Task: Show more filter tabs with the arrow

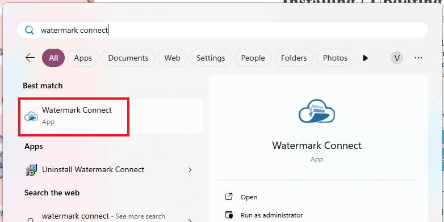Action: (x=365, y=58)
